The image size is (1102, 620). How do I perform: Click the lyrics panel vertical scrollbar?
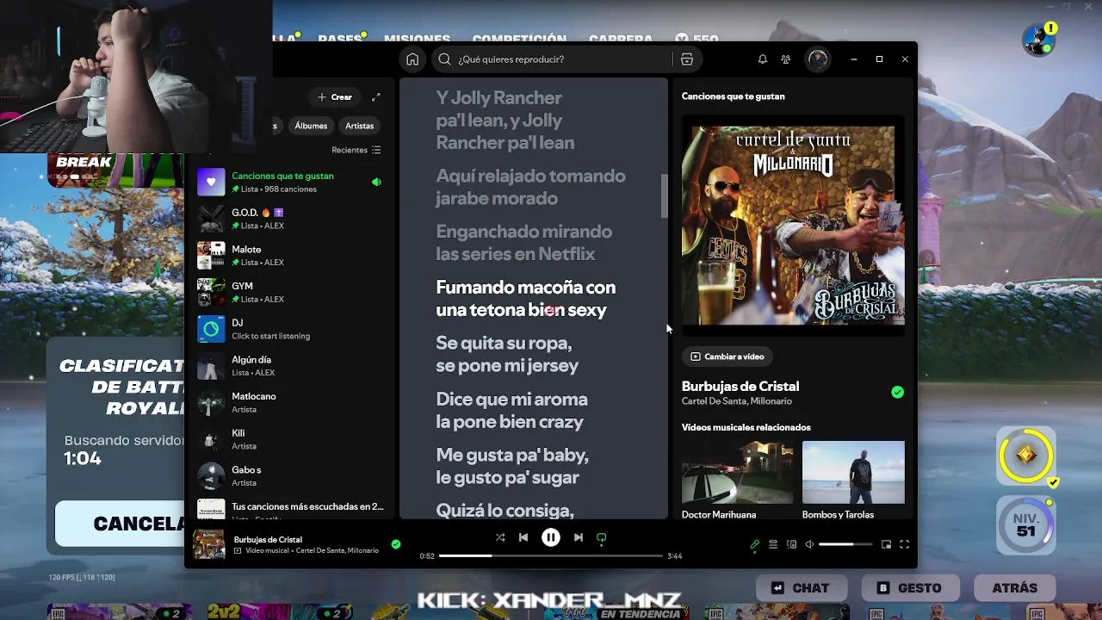pos(664,195)
